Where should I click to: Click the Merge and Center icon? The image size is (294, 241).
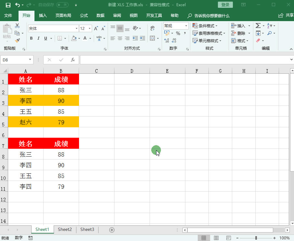(x=153, y=38)
